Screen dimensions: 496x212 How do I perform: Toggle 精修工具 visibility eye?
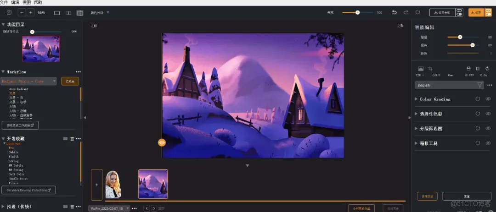[488, 143]
